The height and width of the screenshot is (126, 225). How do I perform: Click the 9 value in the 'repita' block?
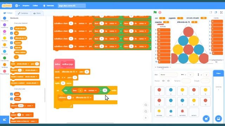(x=63, y=83)
